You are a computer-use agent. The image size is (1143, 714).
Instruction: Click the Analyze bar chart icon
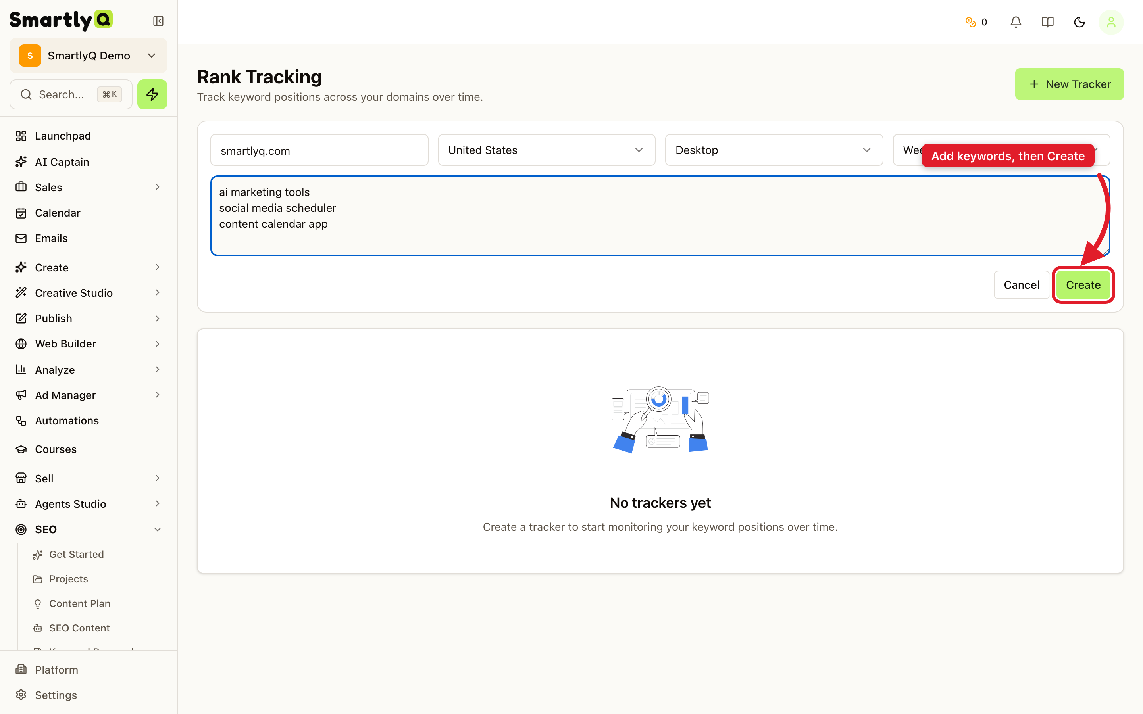21,370
